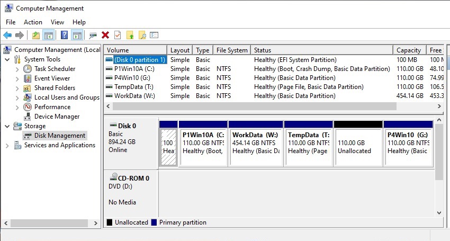Viewport: 450px width, 241px height.
Task: Click the Disk Management drive icon
Action: coord(28,136)
